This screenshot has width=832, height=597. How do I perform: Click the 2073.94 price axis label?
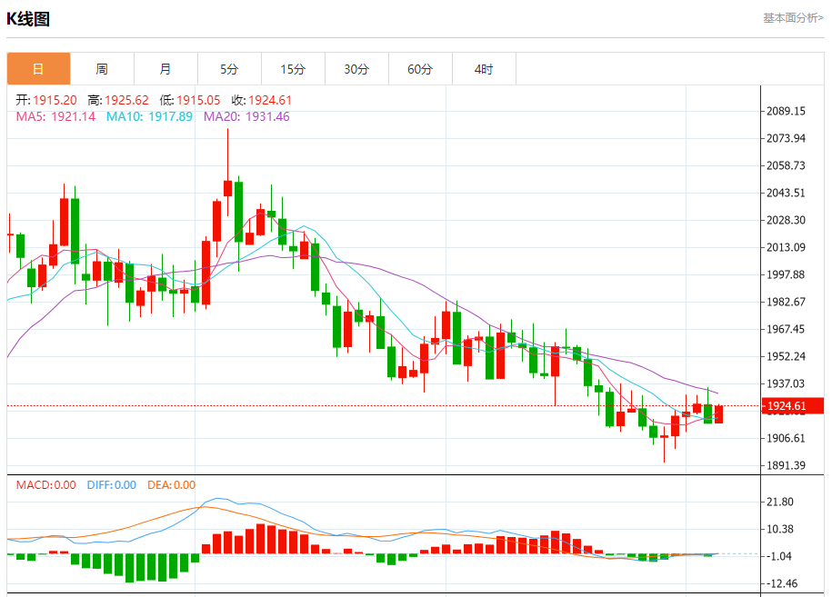786,138
